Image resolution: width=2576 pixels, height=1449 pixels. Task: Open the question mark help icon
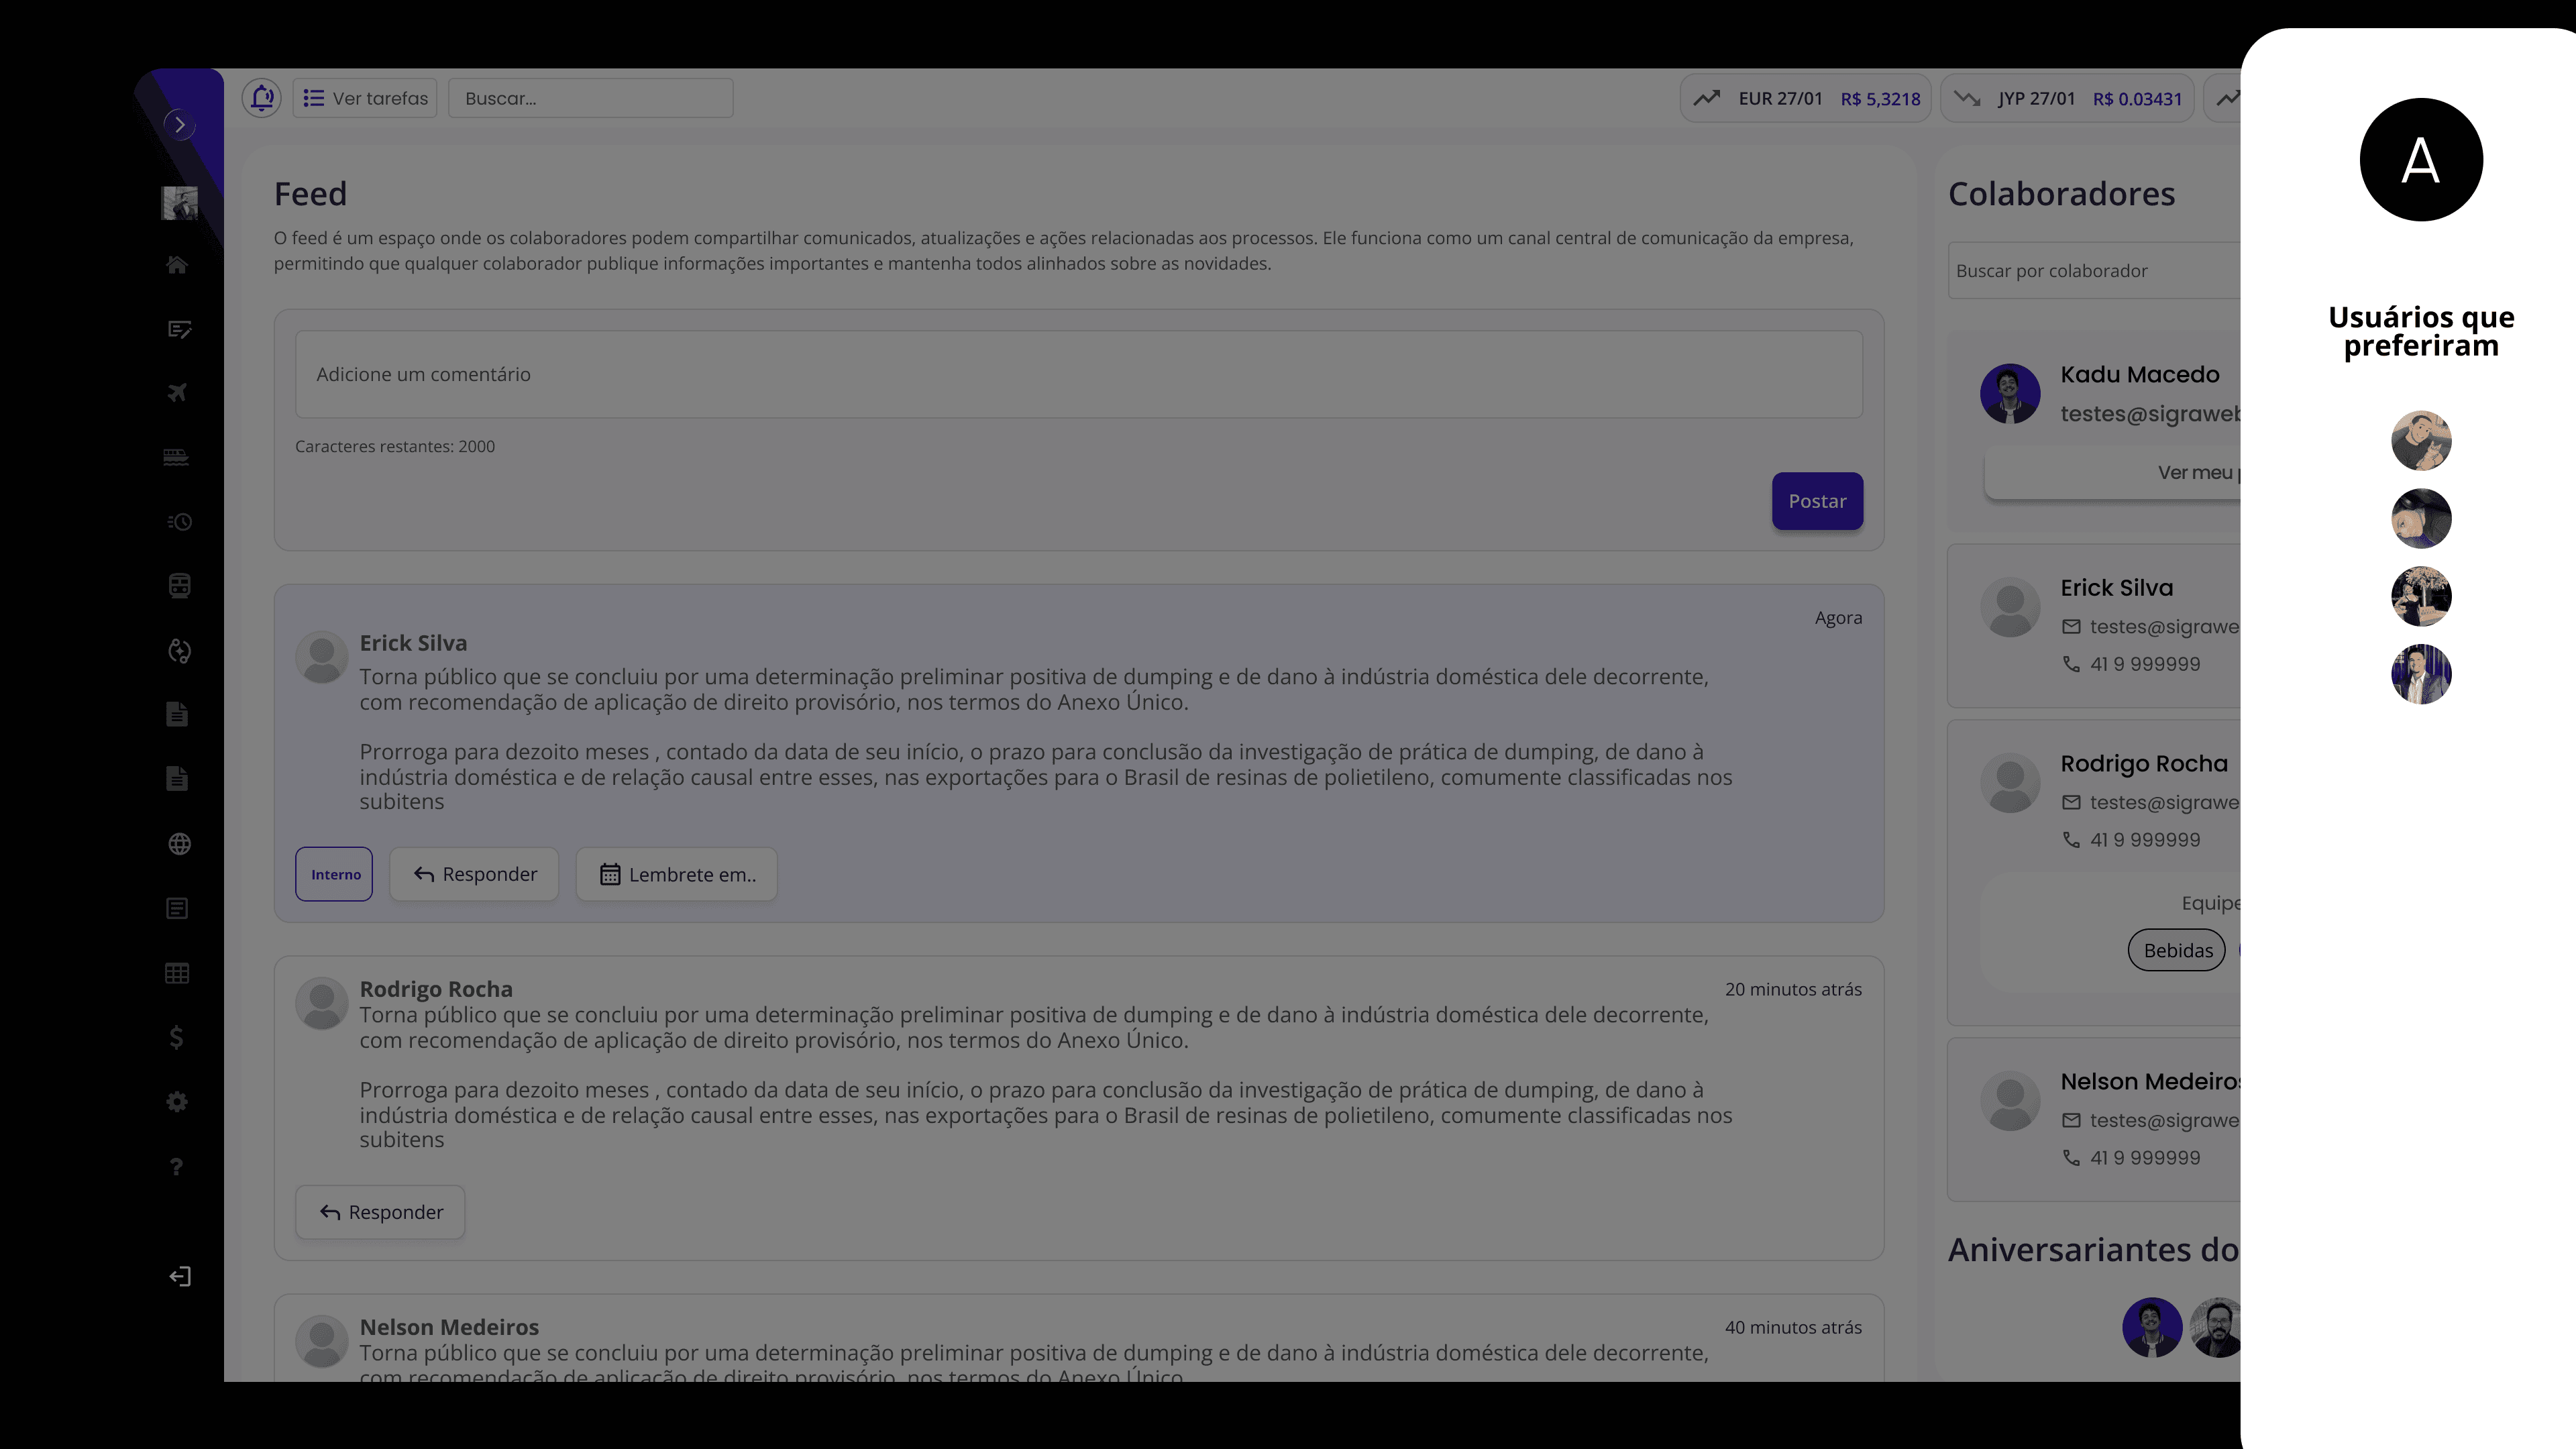click(176, 1166)
